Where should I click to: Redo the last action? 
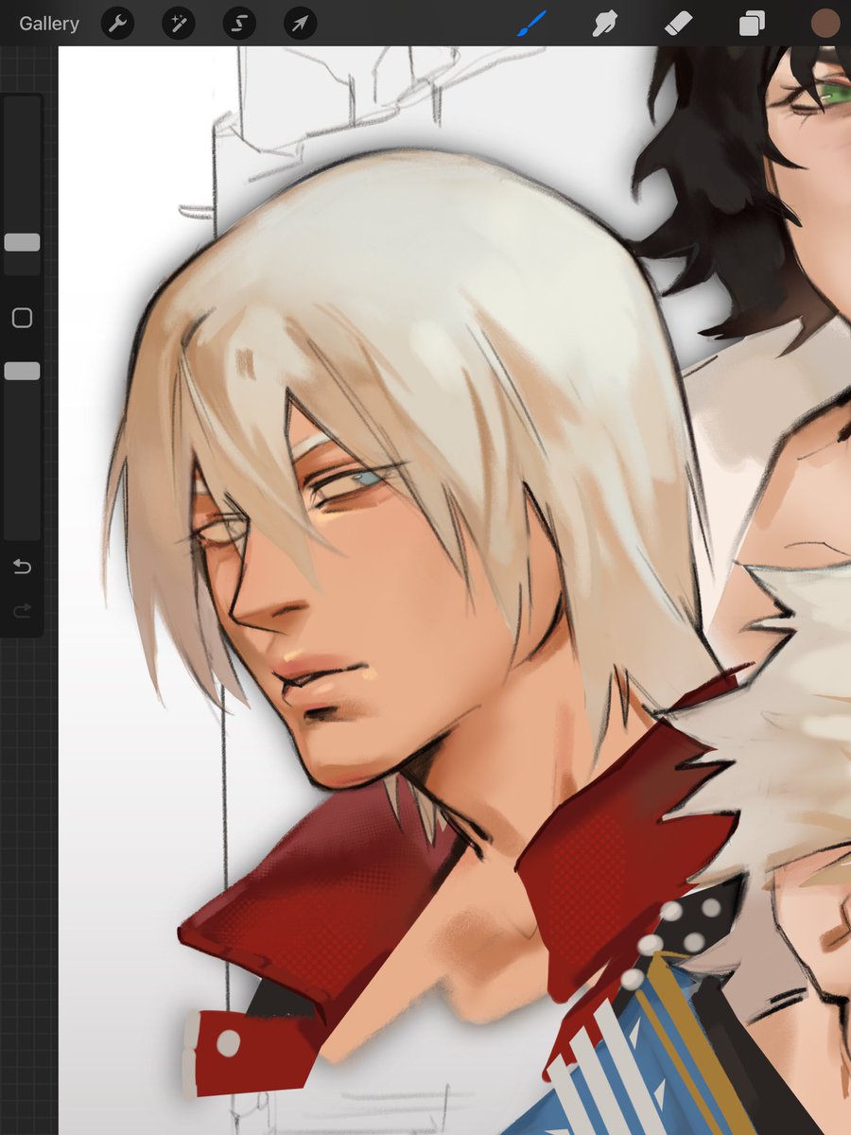click(x=22, y=612)
